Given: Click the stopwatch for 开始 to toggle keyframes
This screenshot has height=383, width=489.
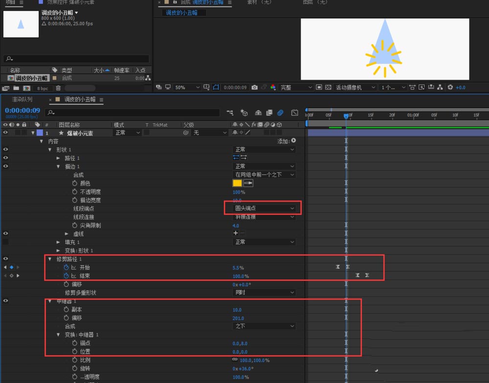Looking at the screenshot, I should pyautogui.click(x=65, y=267).
